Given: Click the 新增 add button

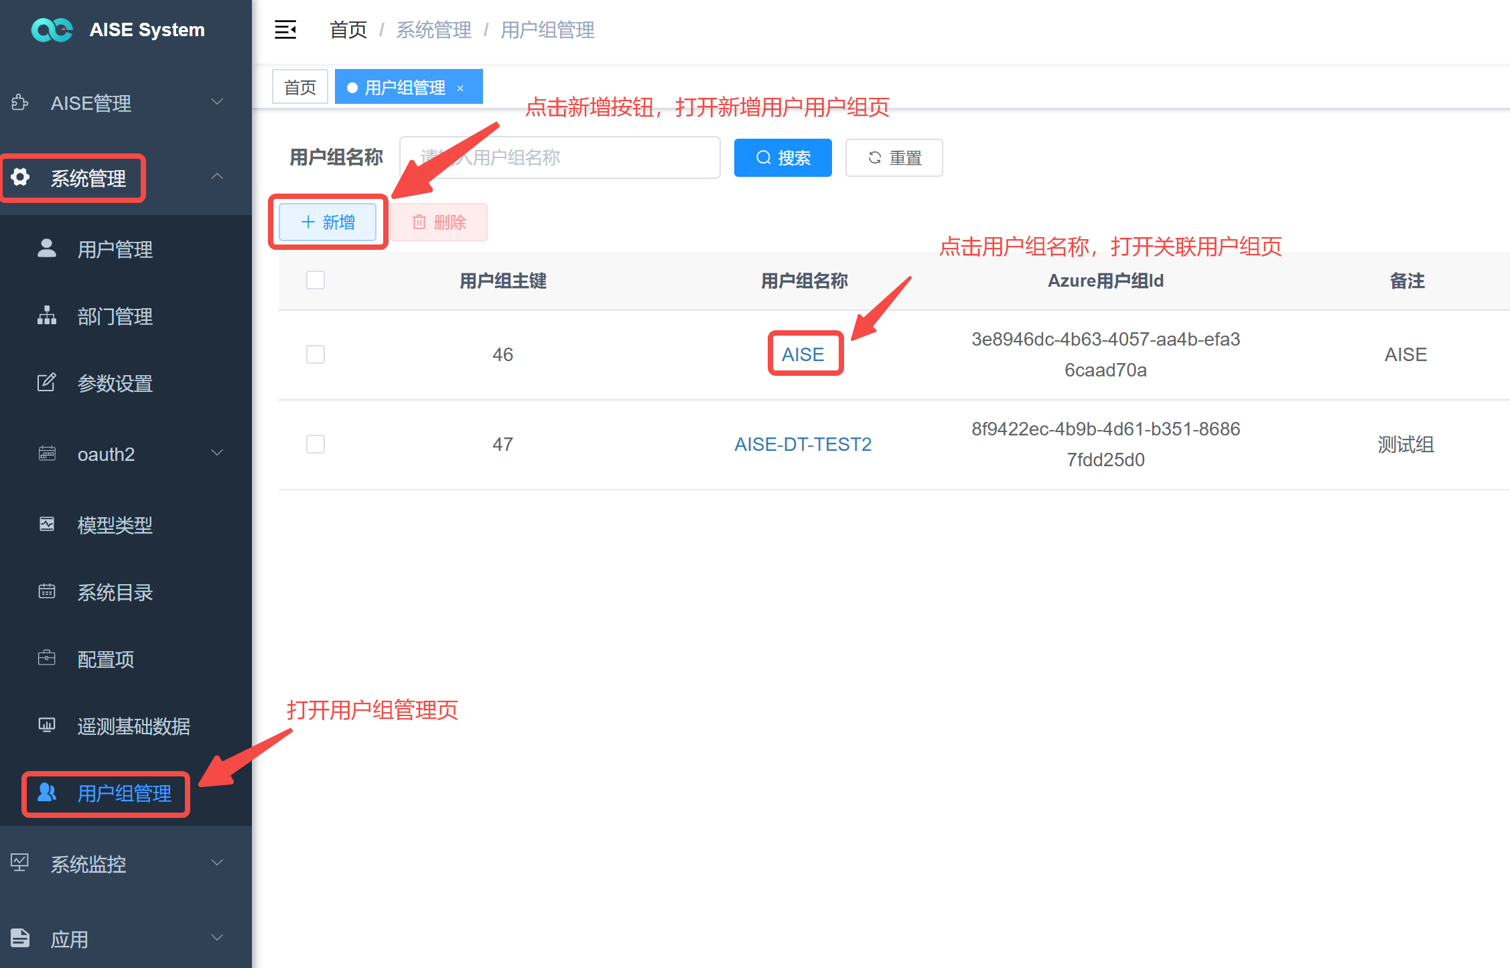Looking at the screenshot, I should 328,222.
